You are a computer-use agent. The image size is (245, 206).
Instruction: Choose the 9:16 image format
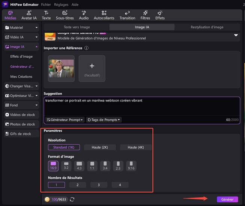(x=131, y=166)
